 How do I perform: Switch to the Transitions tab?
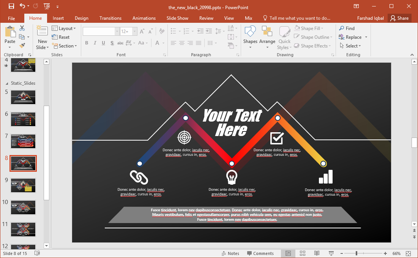(x=110, y=18)
